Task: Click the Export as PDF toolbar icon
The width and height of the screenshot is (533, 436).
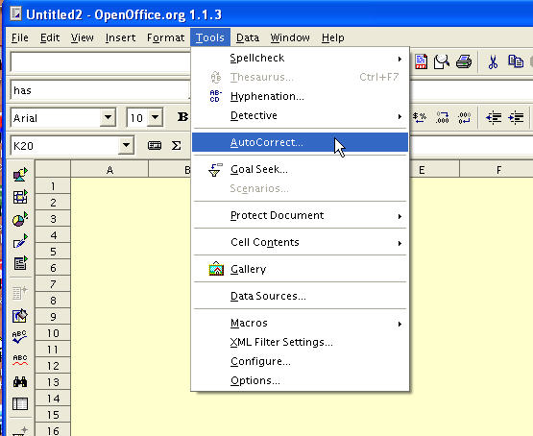Action: coord(422,61)
